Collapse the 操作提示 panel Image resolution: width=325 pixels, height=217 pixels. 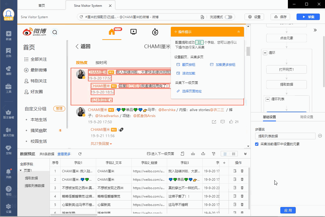(x=239, y=32)
